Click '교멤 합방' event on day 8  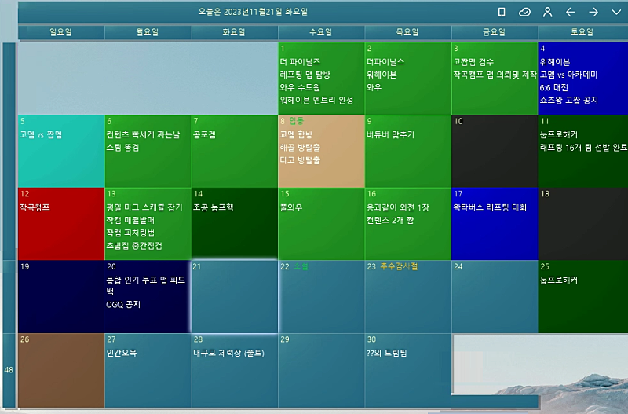click(296, 134)
